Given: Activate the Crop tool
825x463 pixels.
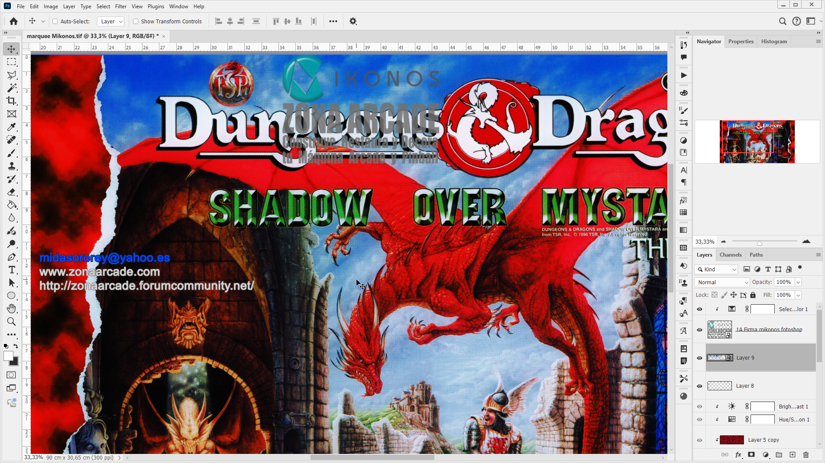Looking at the screenshot, I should pos(11,101).
